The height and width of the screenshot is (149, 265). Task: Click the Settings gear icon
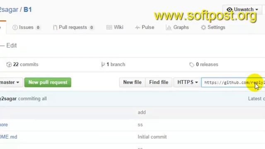pos(203,27)
